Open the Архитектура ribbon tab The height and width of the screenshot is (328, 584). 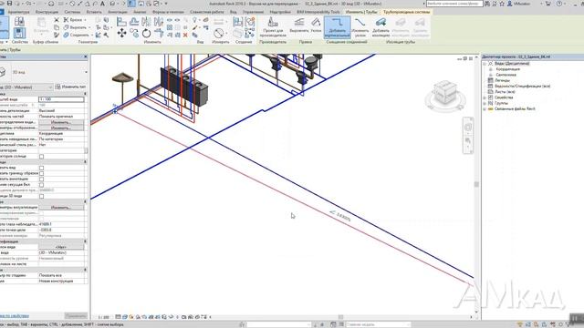(18, 12)
